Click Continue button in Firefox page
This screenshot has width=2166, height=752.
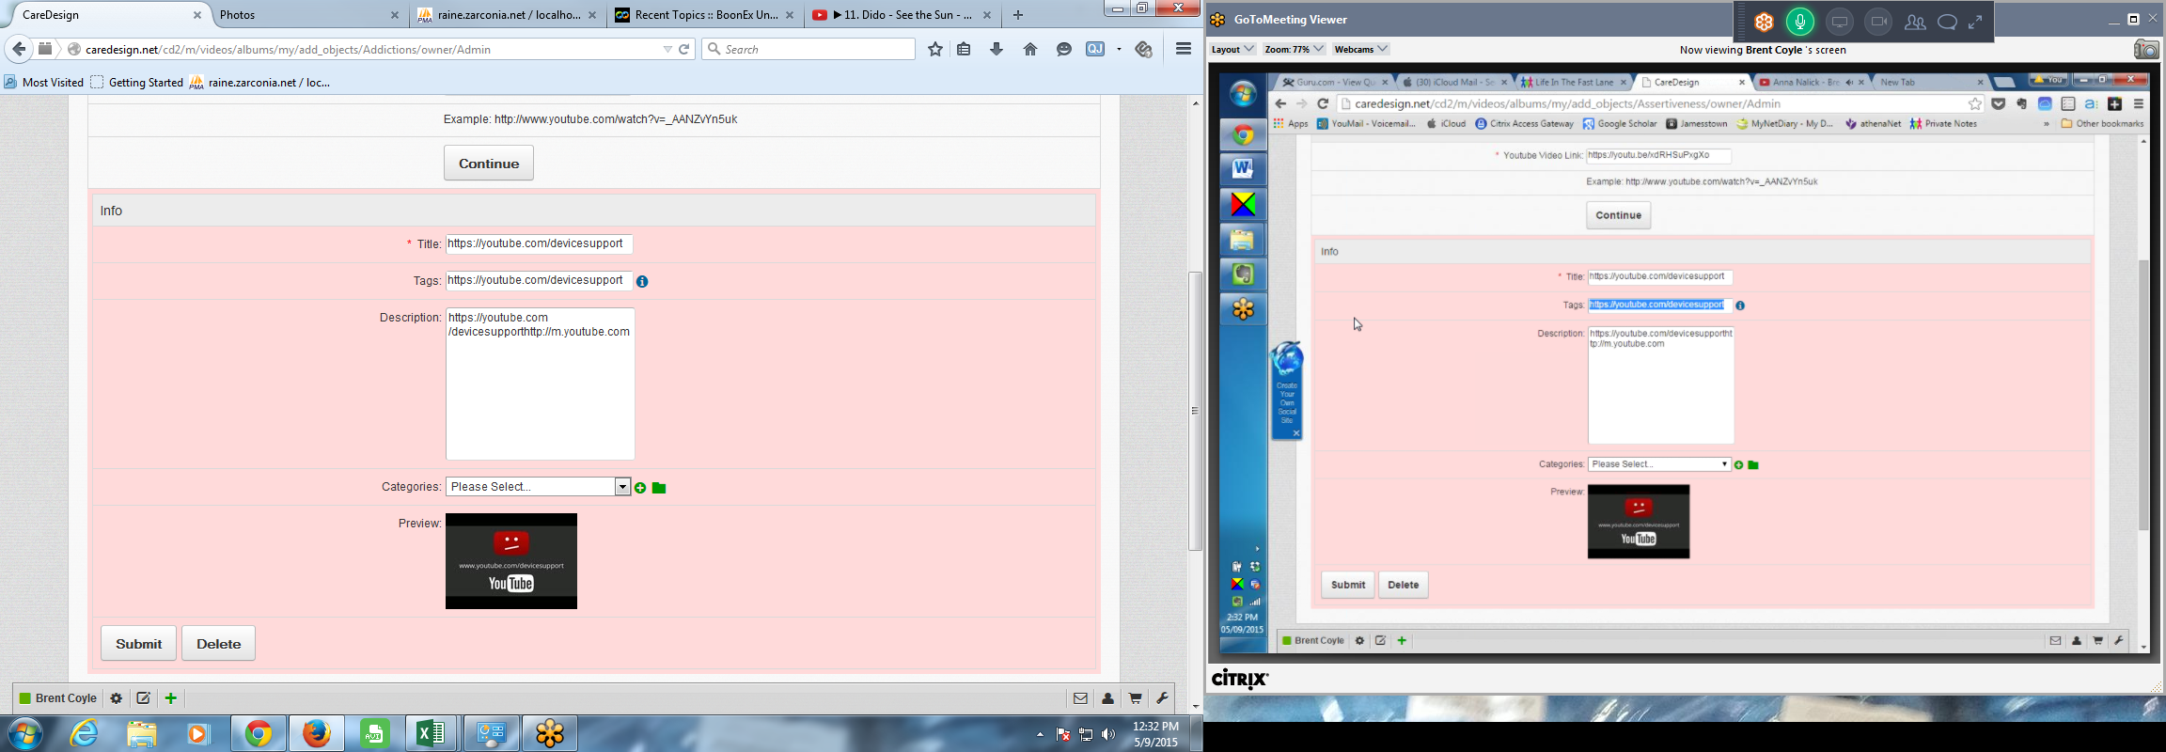[489, 164]
